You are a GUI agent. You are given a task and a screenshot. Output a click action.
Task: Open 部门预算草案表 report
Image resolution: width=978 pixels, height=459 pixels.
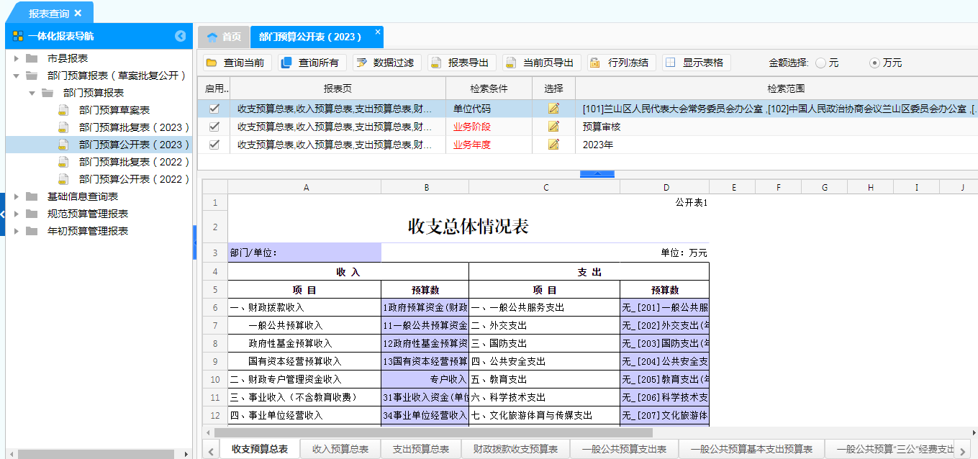[x=114, y=110]
